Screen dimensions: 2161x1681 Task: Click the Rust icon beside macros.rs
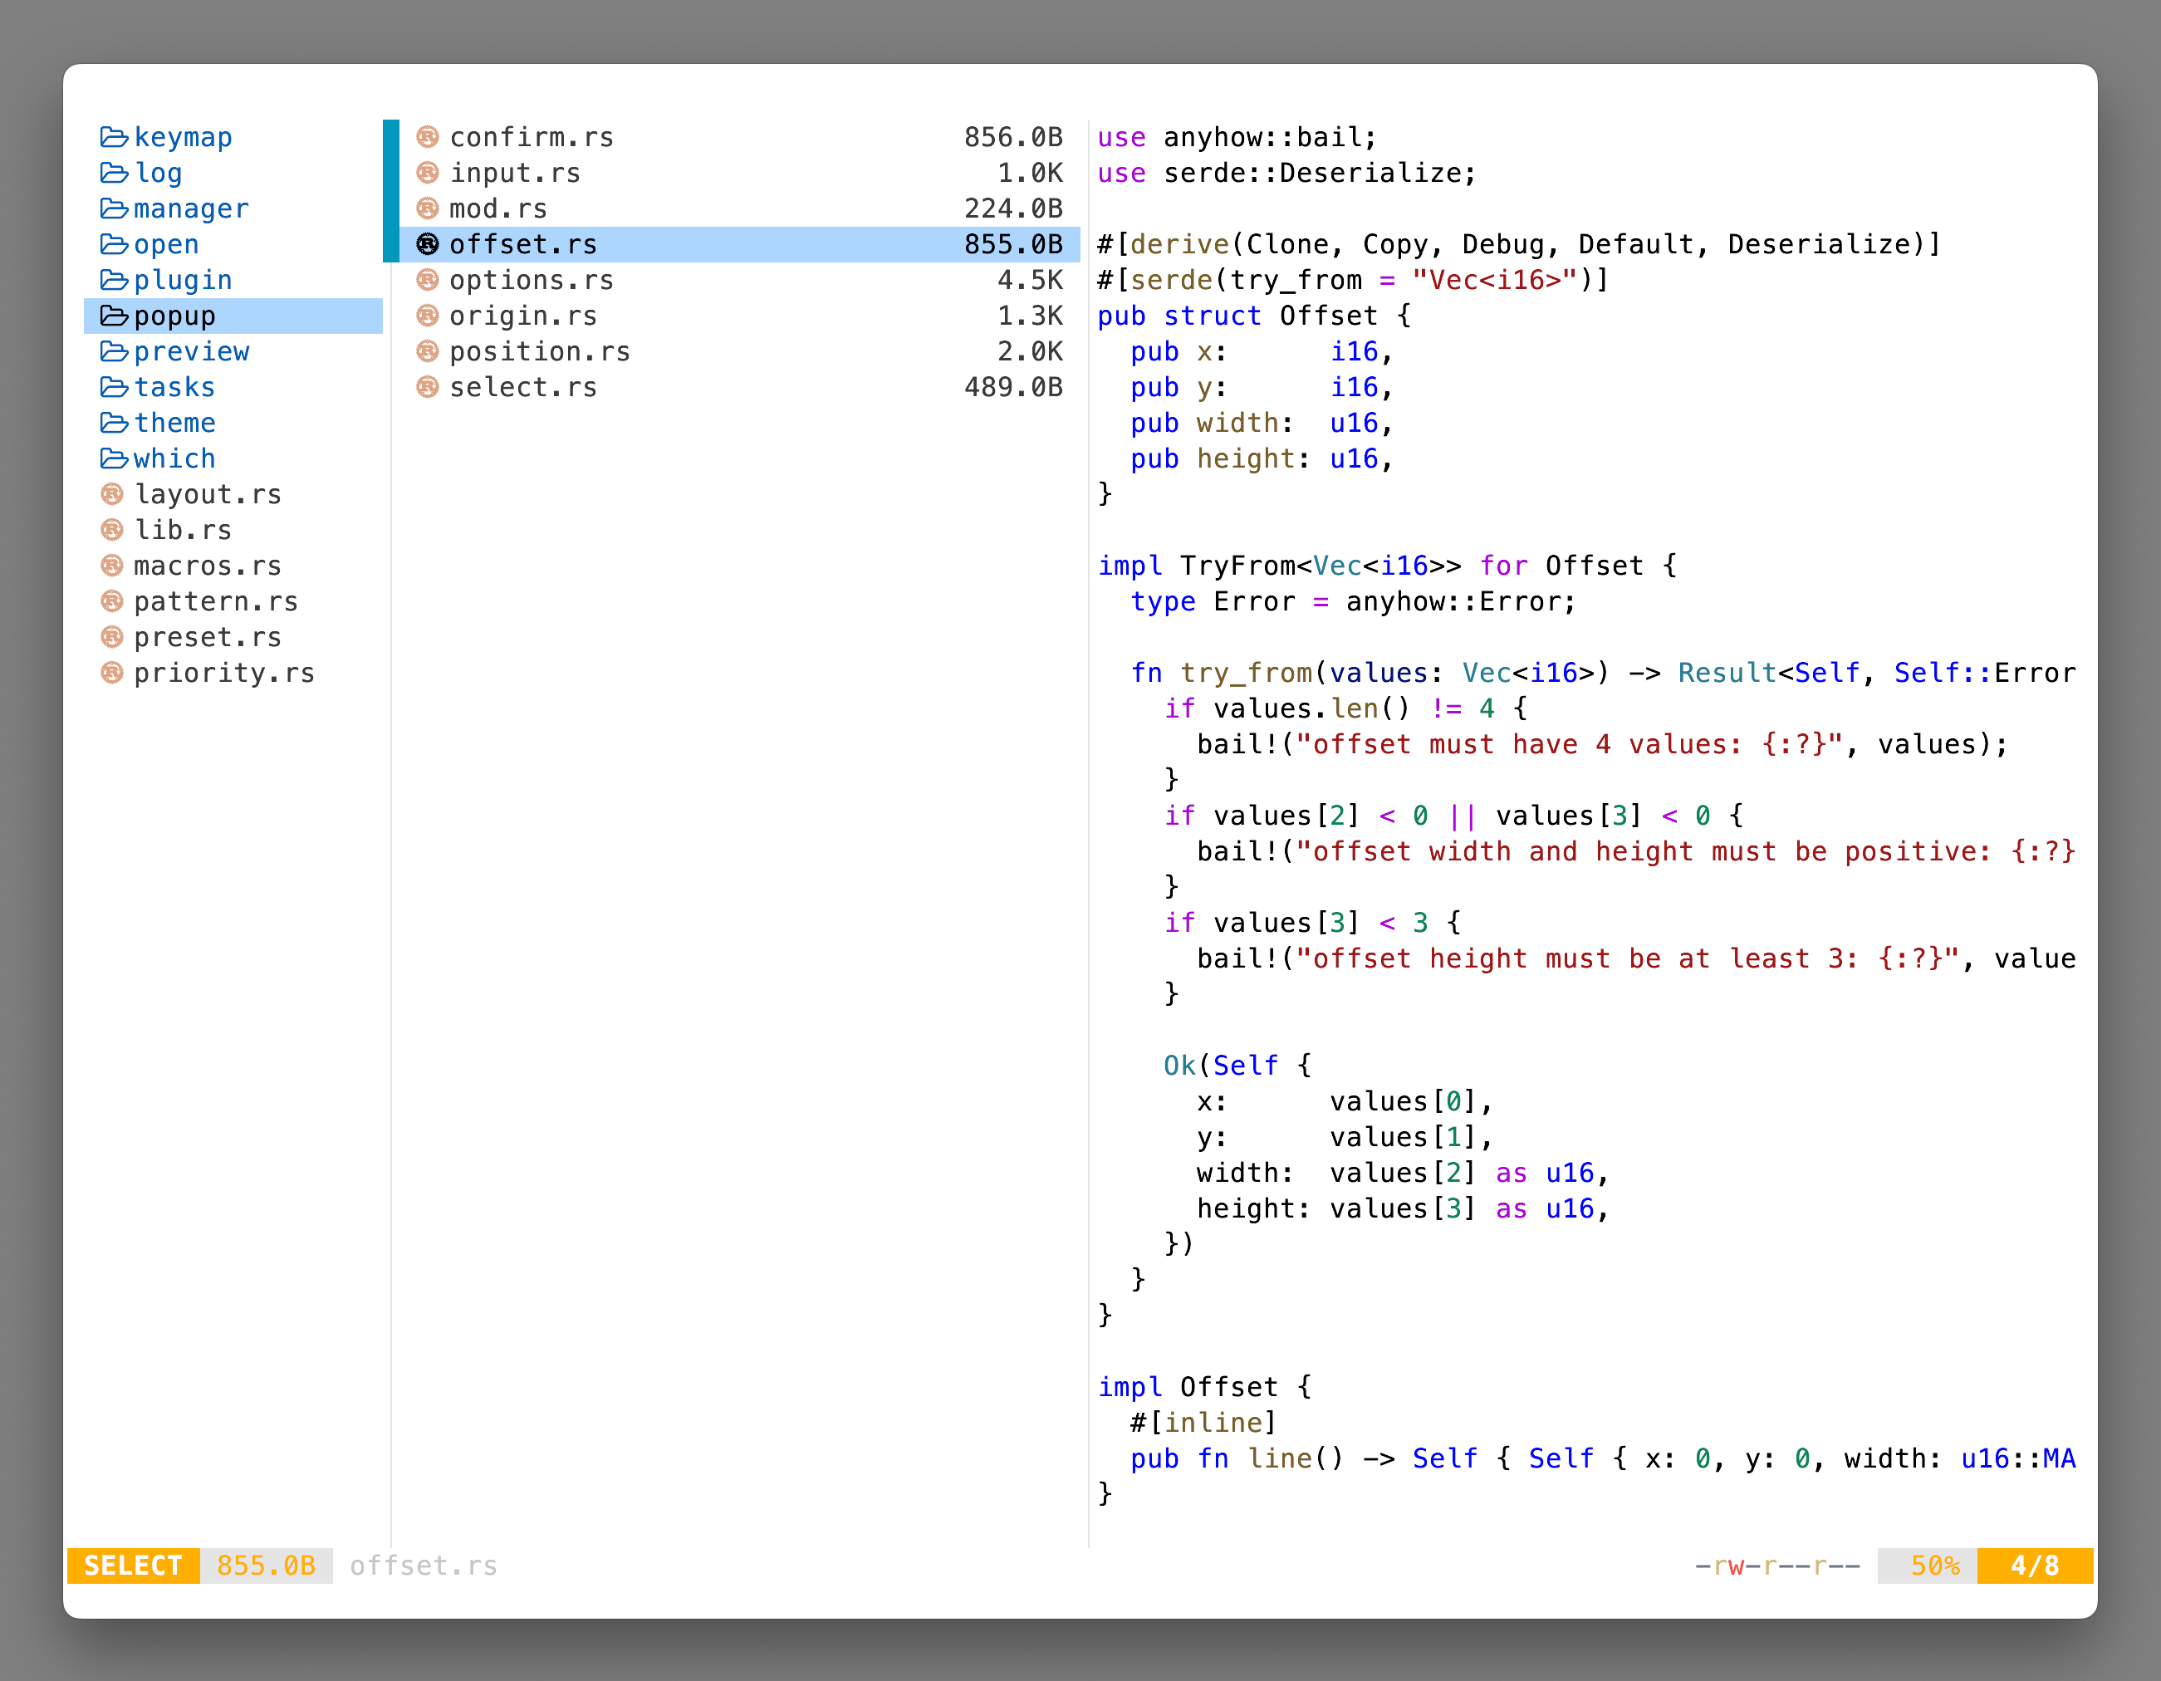coord(112,565)
